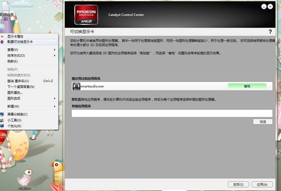Open help with the question mark icon
This screenshot has height=191, width=281.
(270, 31)
